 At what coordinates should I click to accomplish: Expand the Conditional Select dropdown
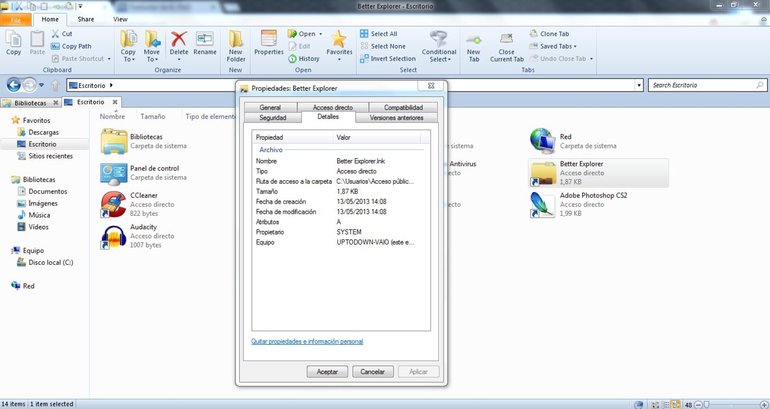[439, 59]
